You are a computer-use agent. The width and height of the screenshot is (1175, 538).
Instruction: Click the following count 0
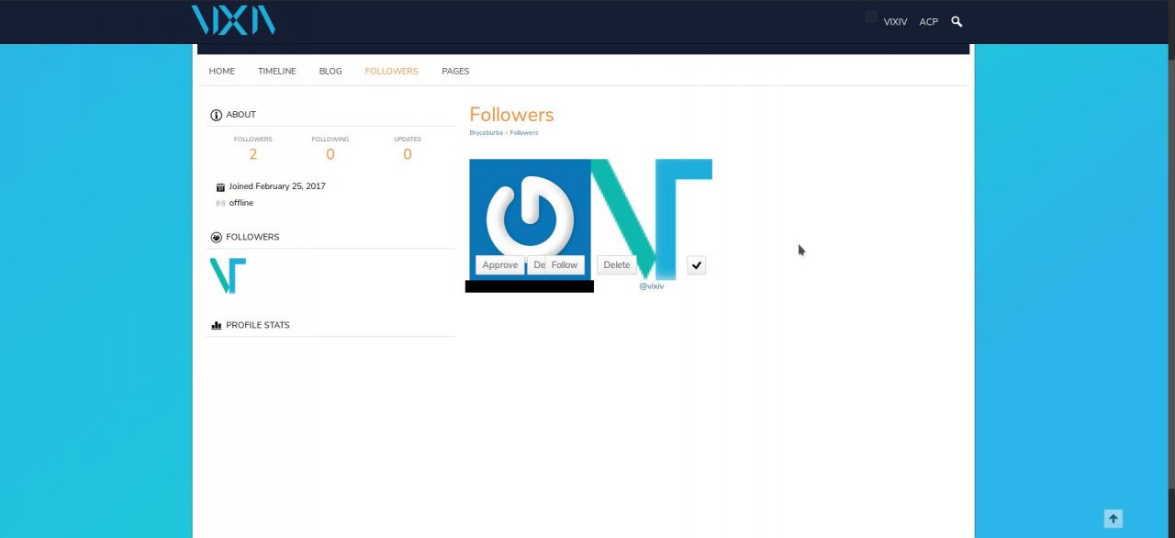tap(330, 154)
